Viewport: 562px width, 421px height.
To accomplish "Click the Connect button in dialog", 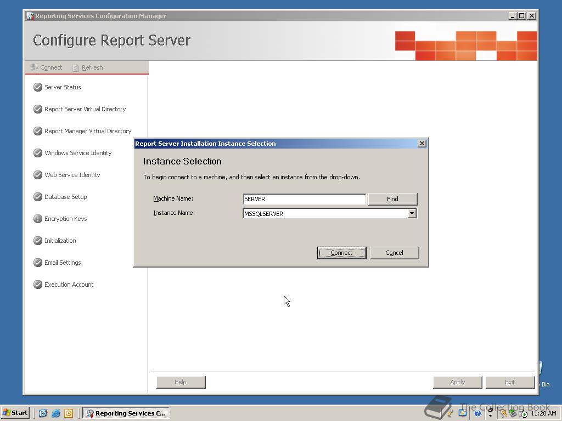I will point(341,253).
